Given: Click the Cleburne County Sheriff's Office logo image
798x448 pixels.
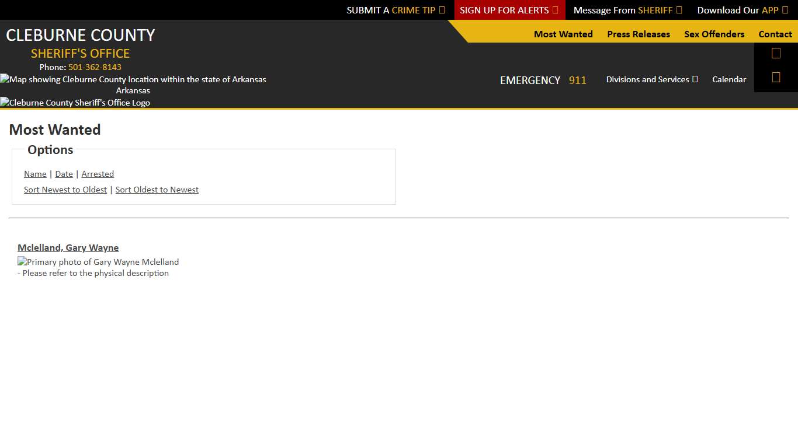Looking at the screenshot, I should click(x=75, y=103).
